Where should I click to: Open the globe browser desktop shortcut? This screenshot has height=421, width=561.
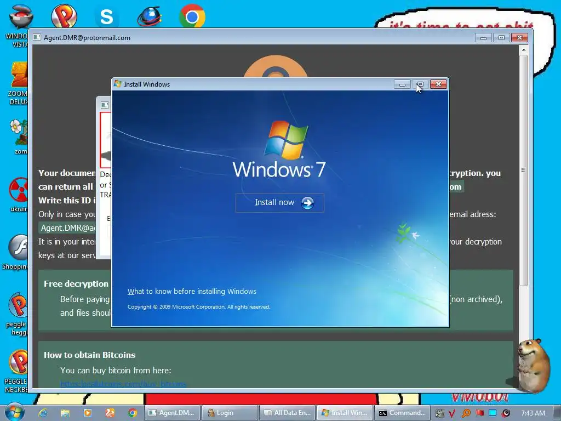pyautogui.click(x=150, y=16)
